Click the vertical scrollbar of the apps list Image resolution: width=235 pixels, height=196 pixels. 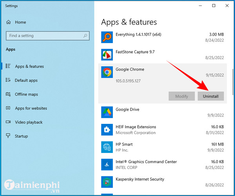[233, 82]
